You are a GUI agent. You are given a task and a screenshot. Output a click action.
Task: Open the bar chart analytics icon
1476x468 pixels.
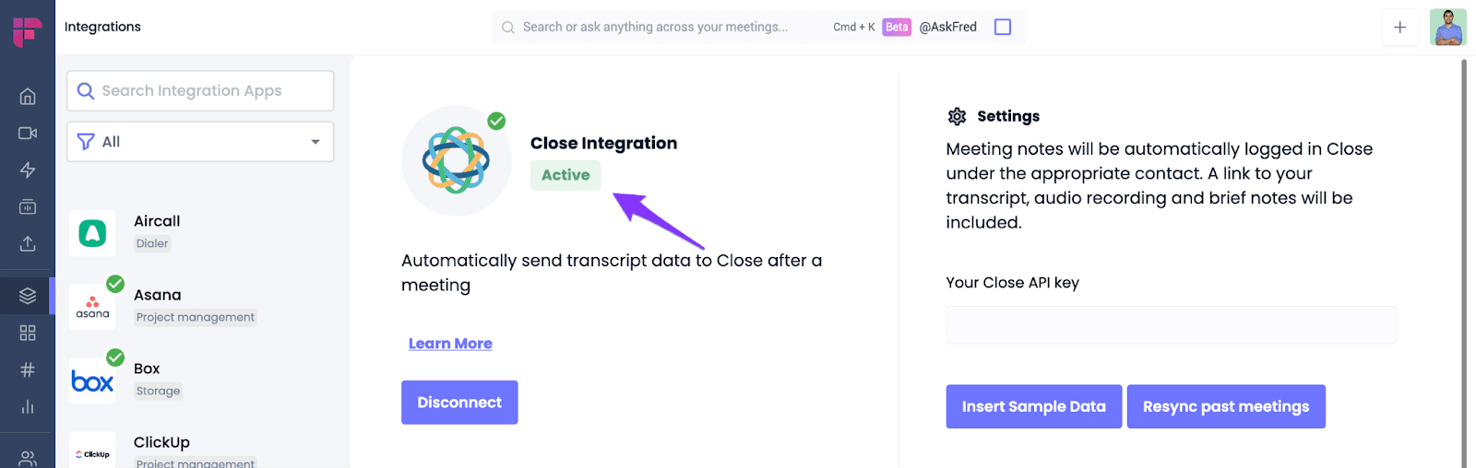click(x=28, y=406)
